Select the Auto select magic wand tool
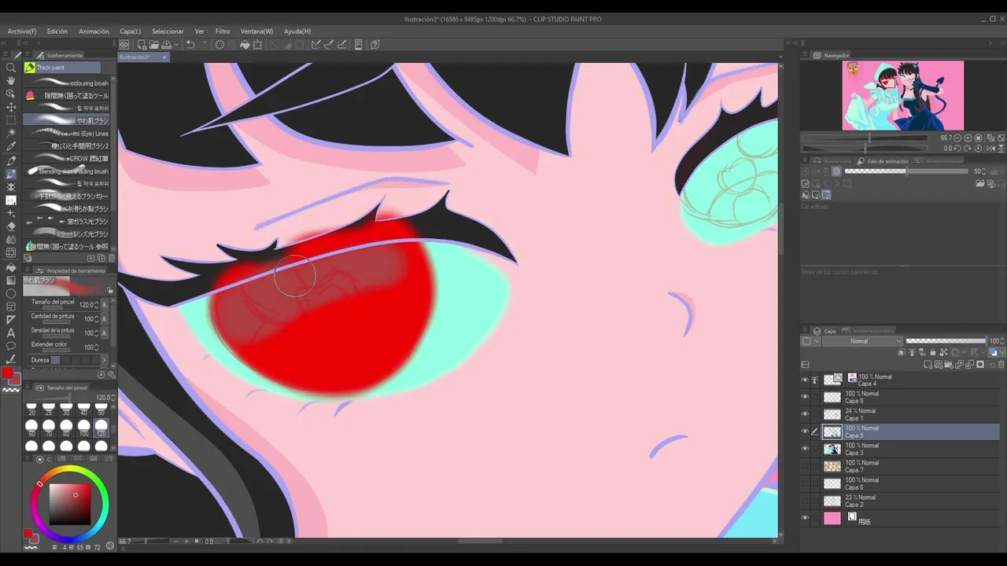 (x=11, y=133)
